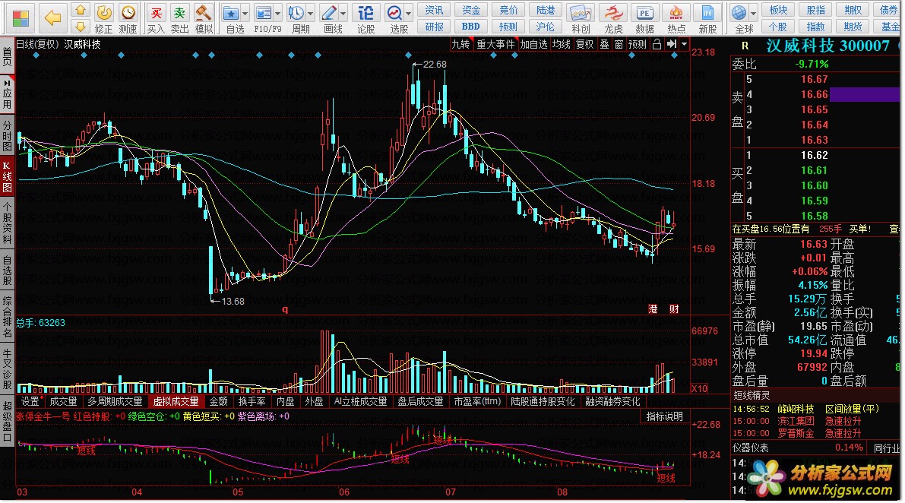
Task: Click the 期货 futures button
Action: click(x=853, y=27)
